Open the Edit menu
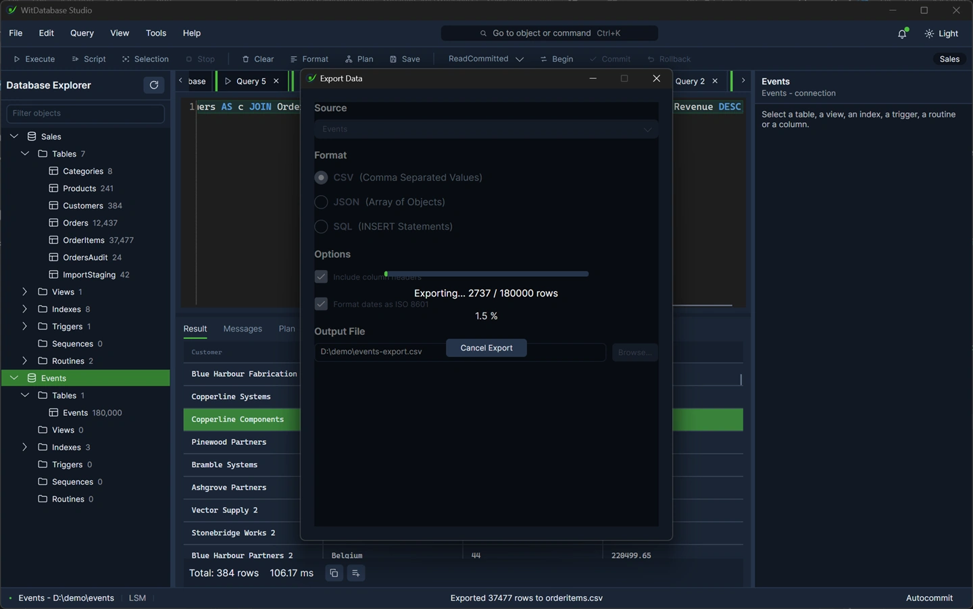Image resolution: width=973 pixels, height=609 pixels. [47, 33]
